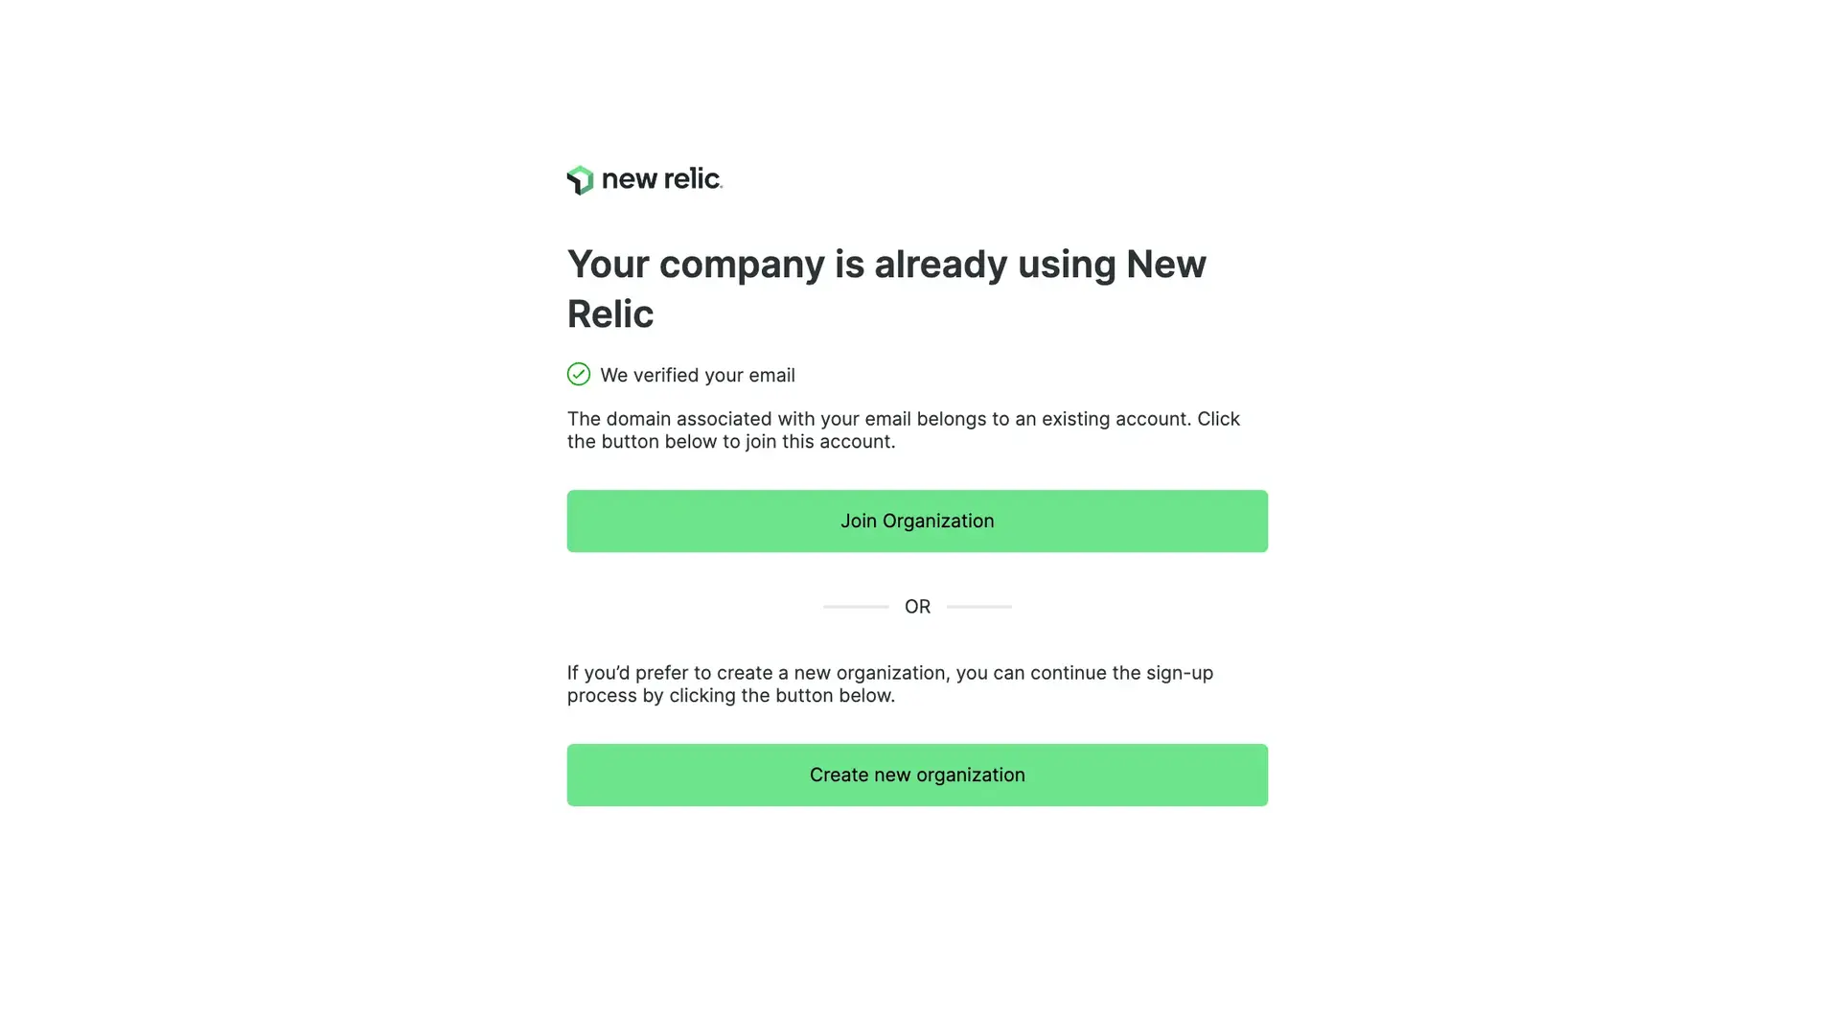Image resolution: width=1840 pixels, height=1019 pixels.
Task: Click the "OR" divider label
Action: [x=917, y=607]
